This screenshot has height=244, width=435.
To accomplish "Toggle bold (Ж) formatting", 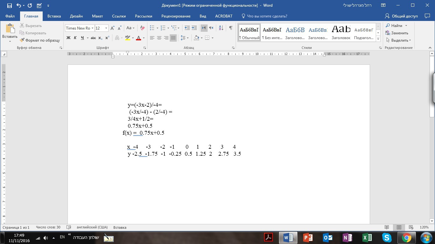I will tap(68, 38).
